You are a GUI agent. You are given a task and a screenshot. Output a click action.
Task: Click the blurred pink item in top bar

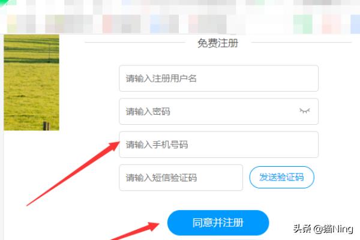[107, 24]
